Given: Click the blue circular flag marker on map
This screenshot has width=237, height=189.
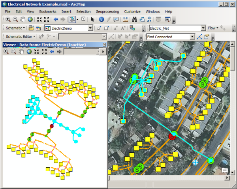Looking at the screenshot, I should coord(195,163).
